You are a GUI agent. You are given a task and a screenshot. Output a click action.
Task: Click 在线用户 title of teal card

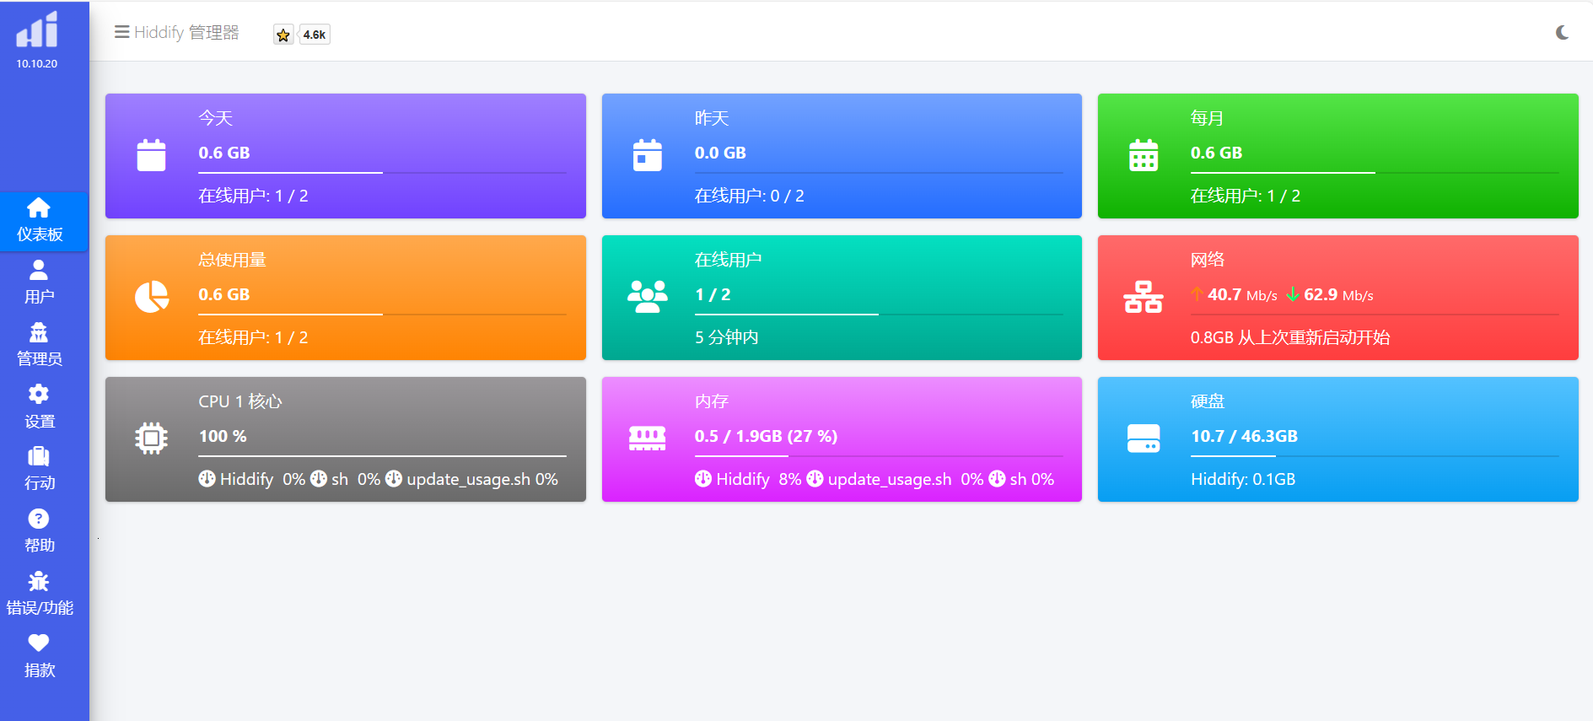tap(729, 260)
